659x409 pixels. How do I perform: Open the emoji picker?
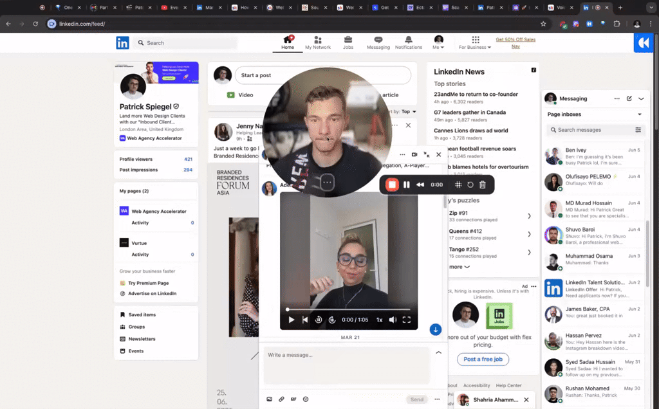(x=306, y=399)
